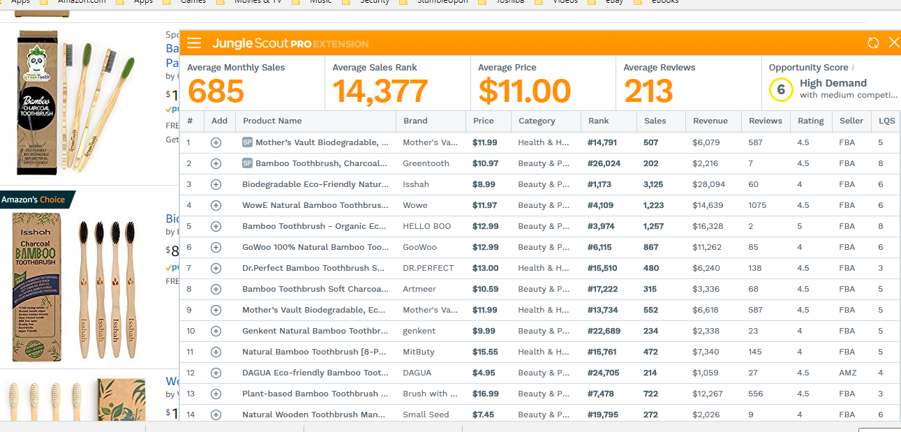The image size is (901, 432).
Task: Click the SP badge on Greentooth row
Action: 247,163
